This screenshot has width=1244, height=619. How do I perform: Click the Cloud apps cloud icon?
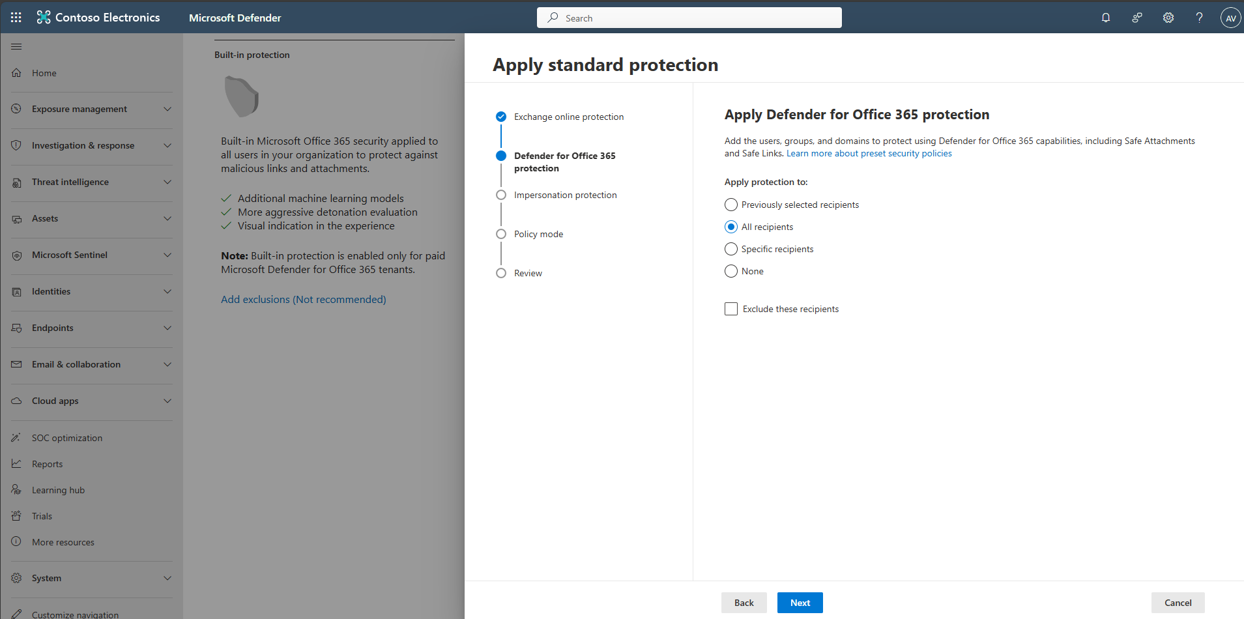coord(16,401)
